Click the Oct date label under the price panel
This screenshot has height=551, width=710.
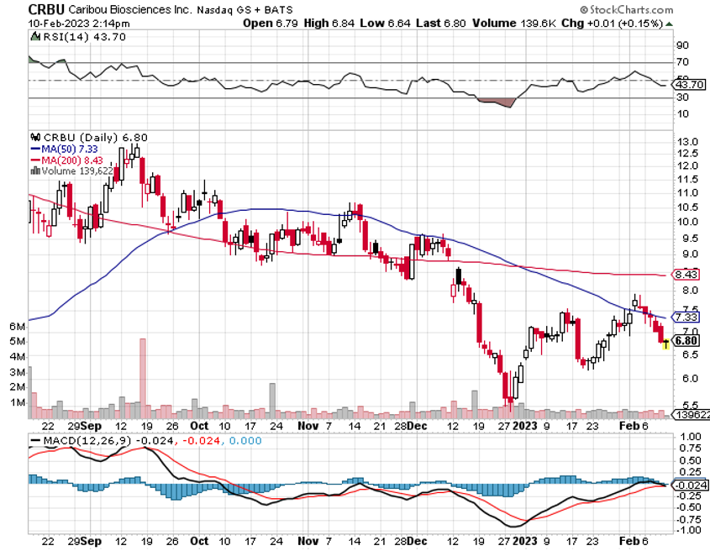pos(199,426)
